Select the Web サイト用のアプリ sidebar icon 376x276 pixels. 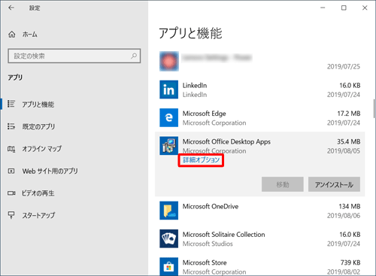(x=11, y=171)
